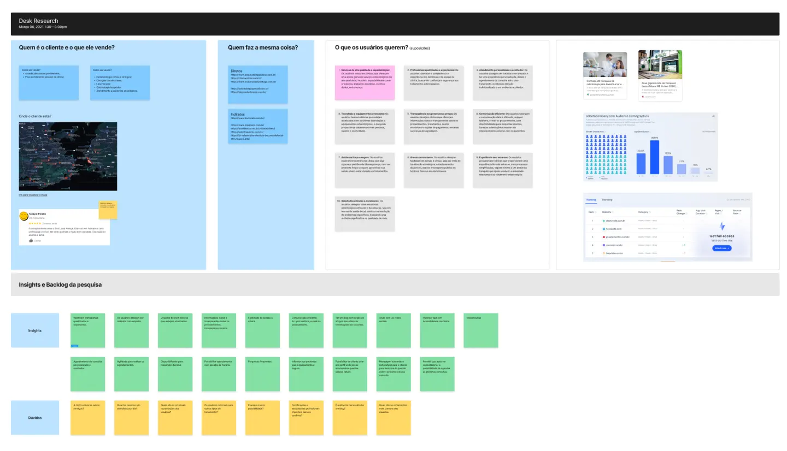Click the thumbs-up icon in the review card
787x451 pixels.
[x=31, y=240]
